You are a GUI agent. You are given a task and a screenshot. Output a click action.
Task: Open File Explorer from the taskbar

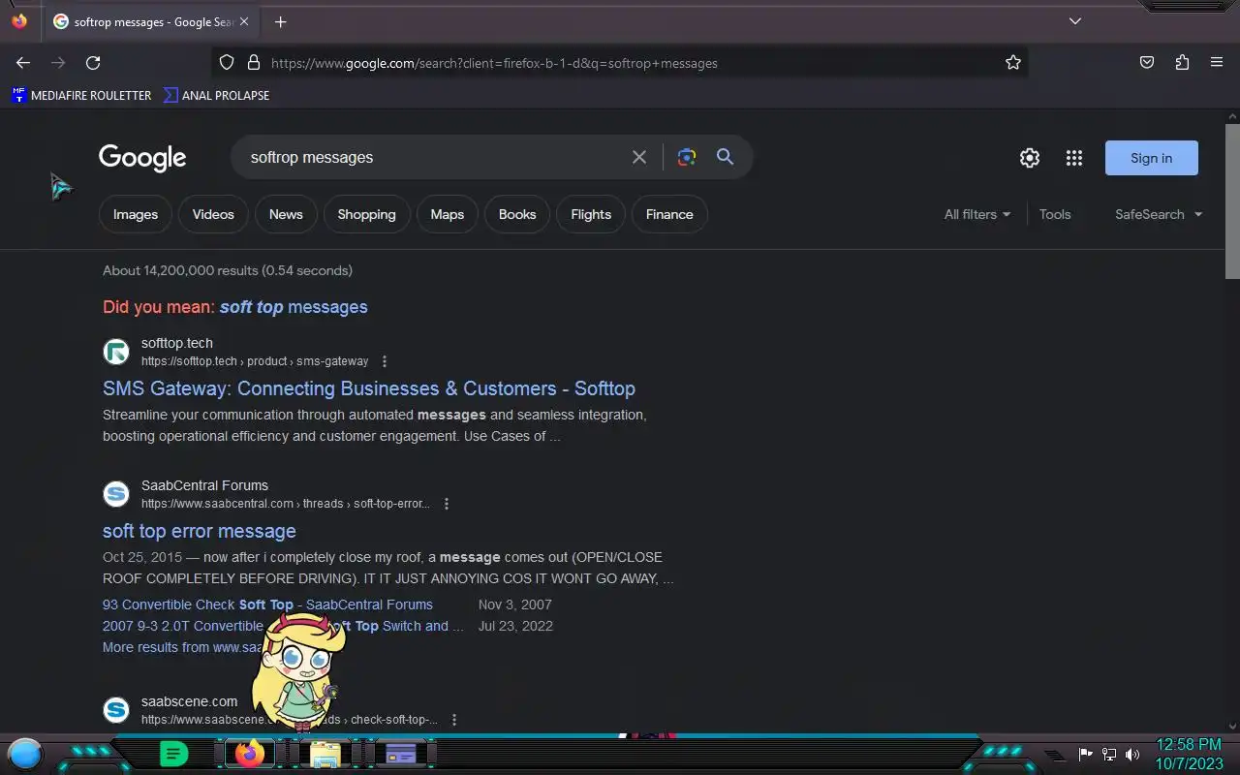[x=325, y=753]
